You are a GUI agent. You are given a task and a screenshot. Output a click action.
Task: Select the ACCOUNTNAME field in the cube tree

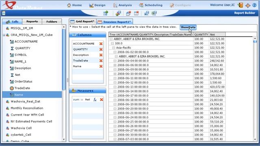tap(26, 41)
